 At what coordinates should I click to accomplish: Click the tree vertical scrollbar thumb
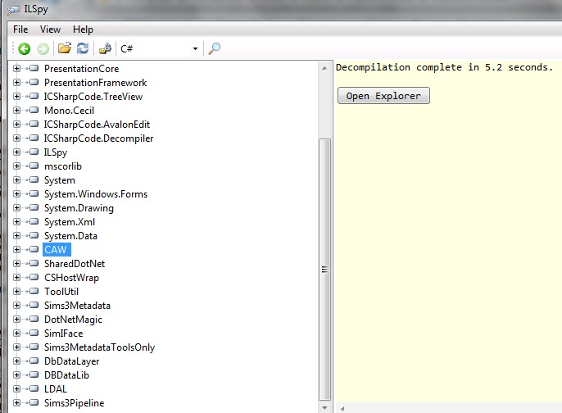pyautogui.click(x=324, y=270)
